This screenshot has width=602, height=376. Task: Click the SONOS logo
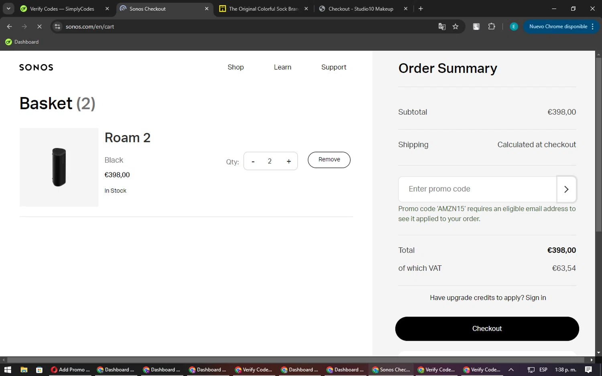pos(36,67)
